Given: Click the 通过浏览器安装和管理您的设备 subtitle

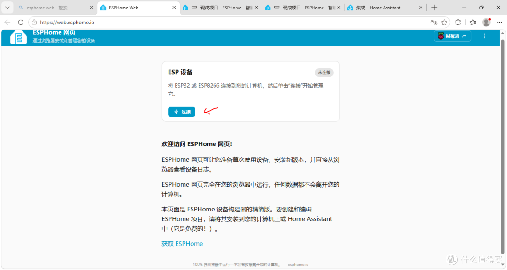Looking at the screenshot, I should point(64,41).
